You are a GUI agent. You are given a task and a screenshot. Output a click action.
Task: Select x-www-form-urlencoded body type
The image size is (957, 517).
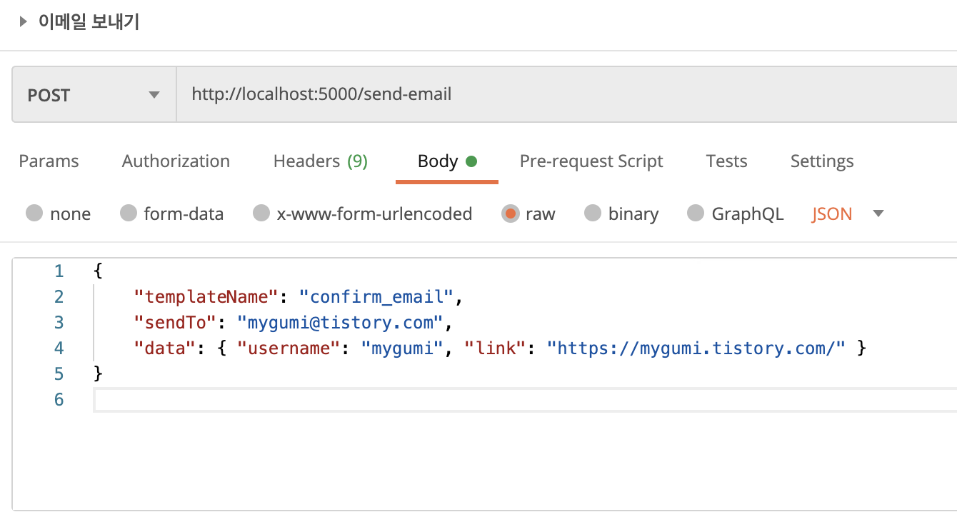tap(261, 214)
